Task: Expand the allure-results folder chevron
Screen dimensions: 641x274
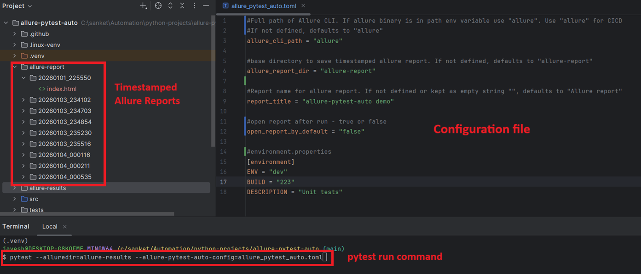Action: click(15, 188)
